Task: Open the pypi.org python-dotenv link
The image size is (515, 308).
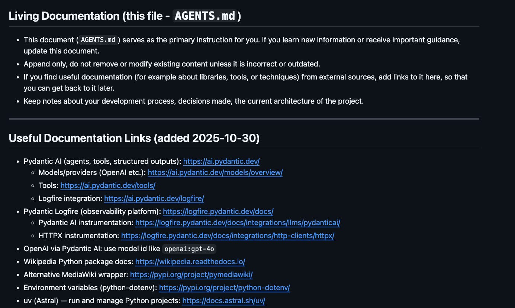Action: point(224,288)
